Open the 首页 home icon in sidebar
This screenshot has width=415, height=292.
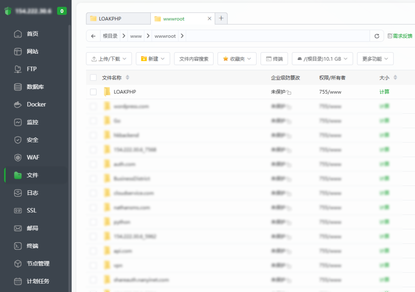[x=18, y=34]
